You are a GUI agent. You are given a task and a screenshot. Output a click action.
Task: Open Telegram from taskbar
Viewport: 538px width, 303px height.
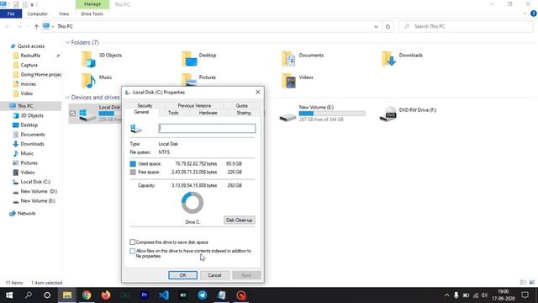tap(203, 295)
